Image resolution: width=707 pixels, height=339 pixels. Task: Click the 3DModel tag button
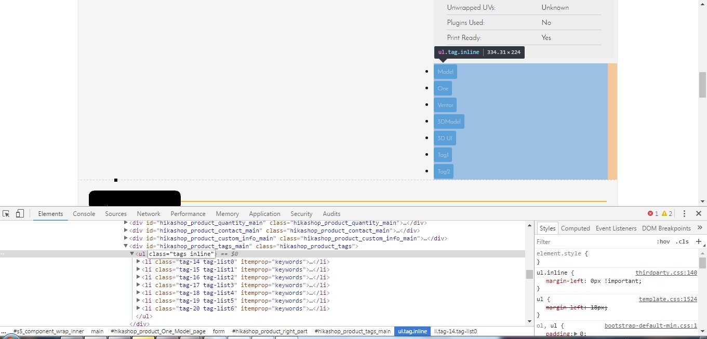point(449,121)
